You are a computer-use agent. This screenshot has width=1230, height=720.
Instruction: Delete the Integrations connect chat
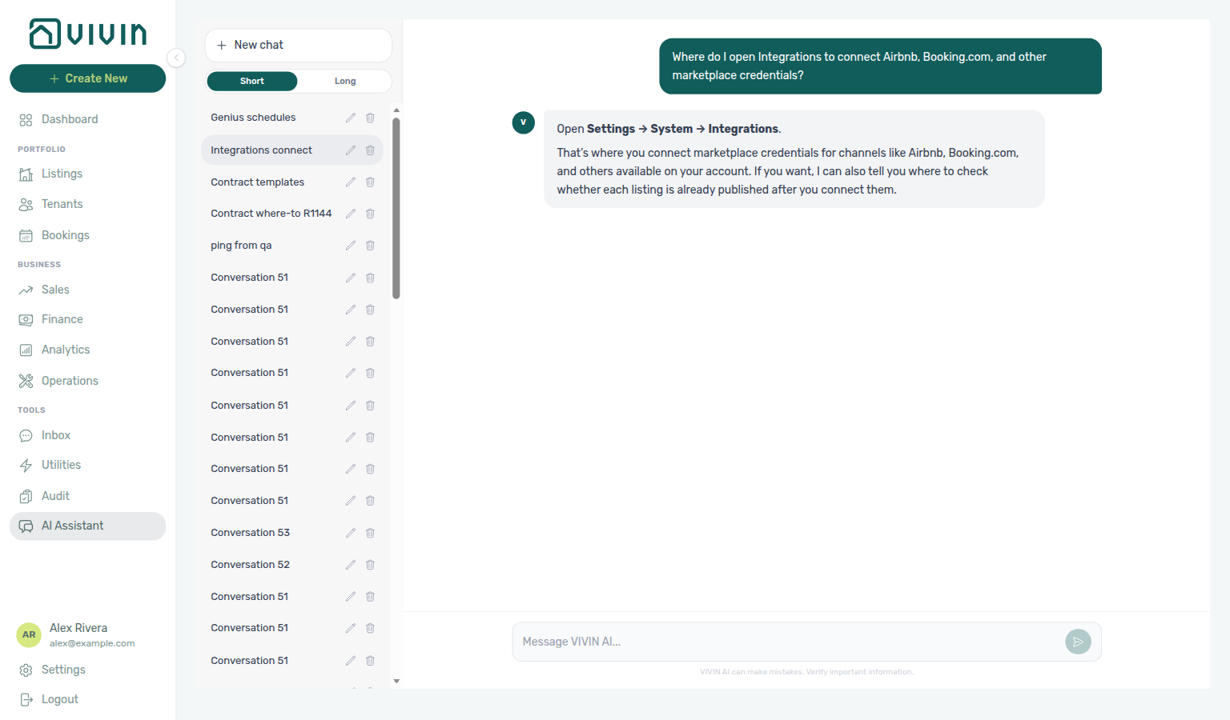370,150
